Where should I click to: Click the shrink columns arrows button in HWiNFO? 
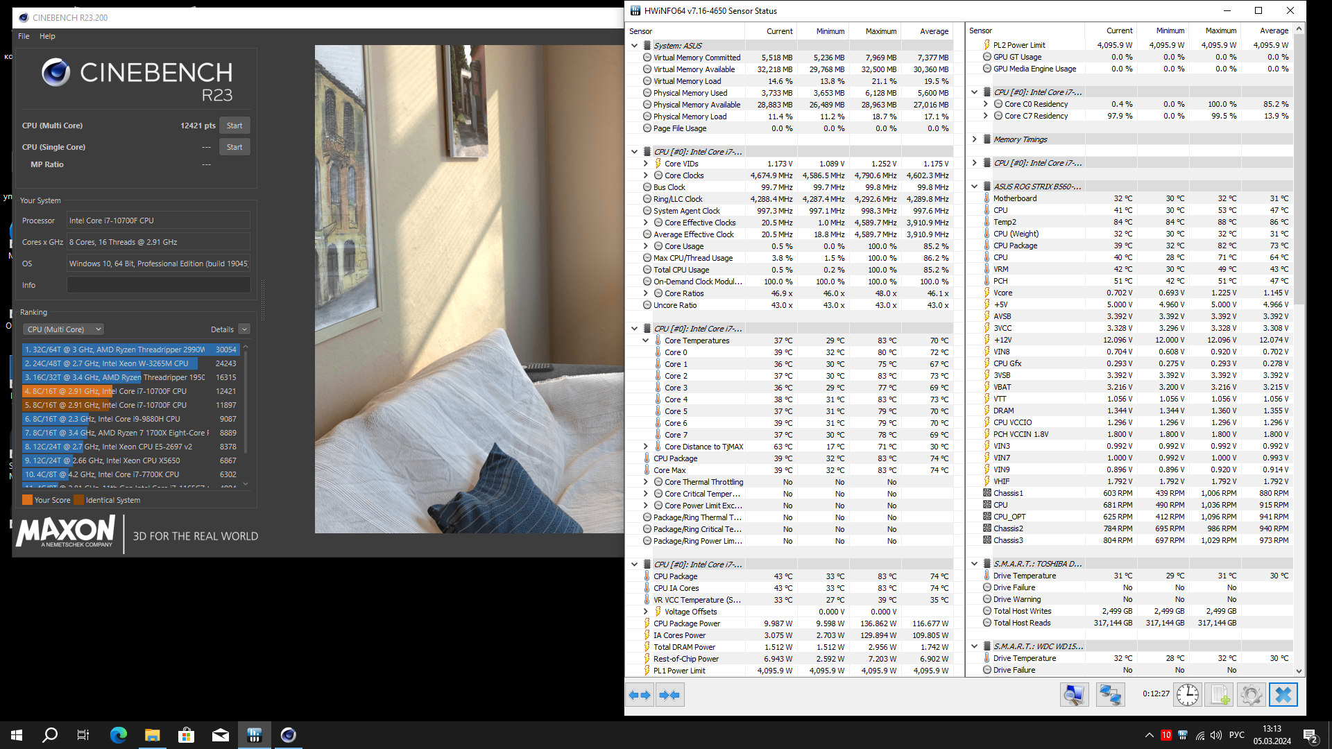[x=669, y=695]
